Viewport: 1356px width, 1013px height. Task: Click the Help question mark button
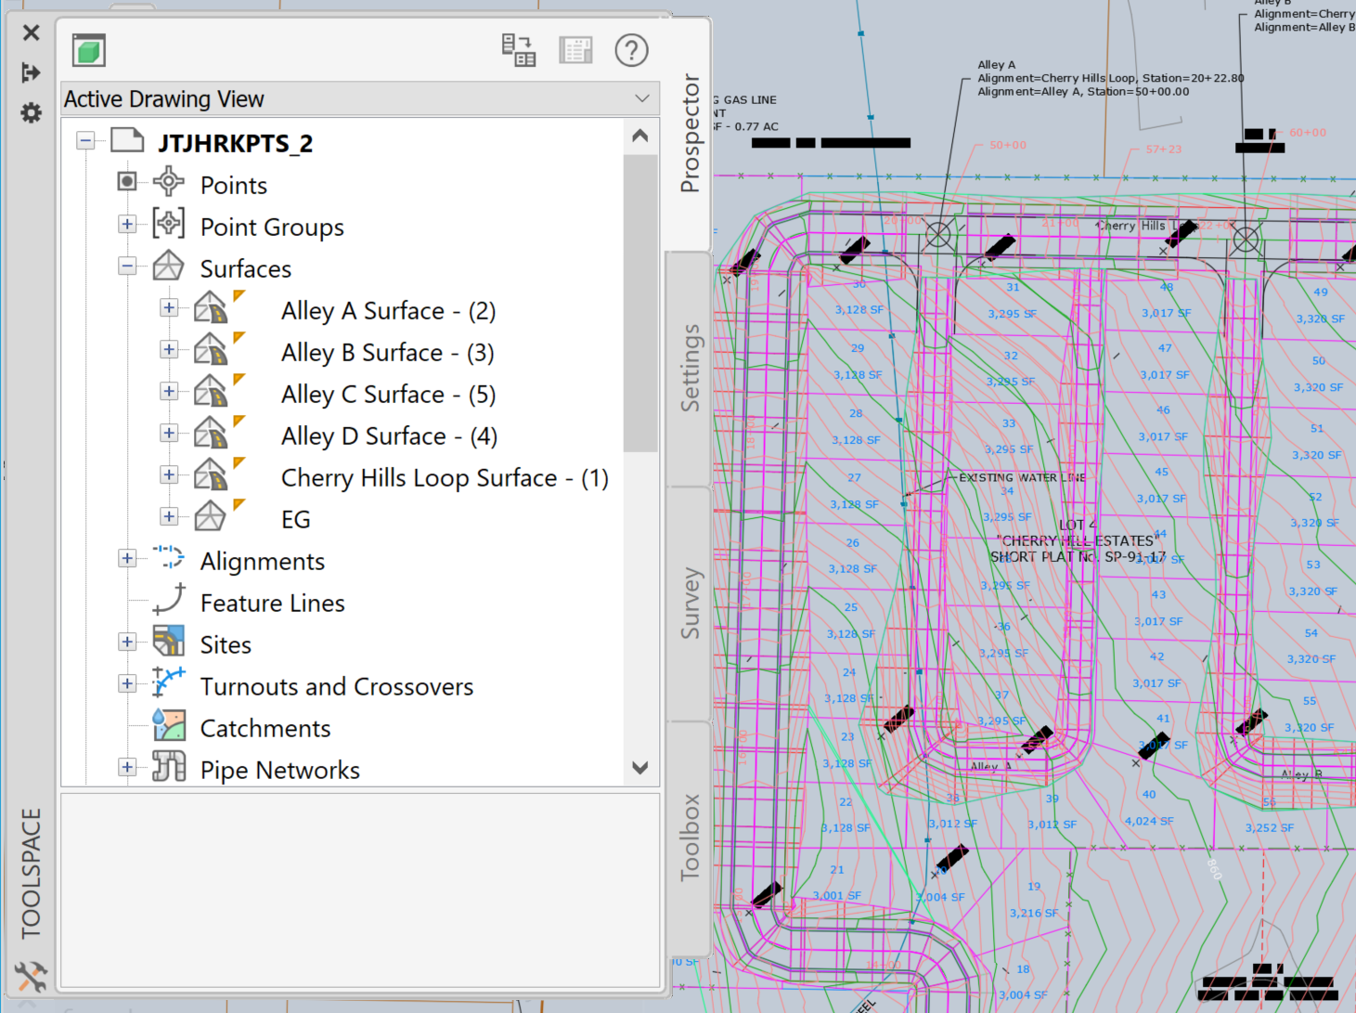(x=631, y=51)
